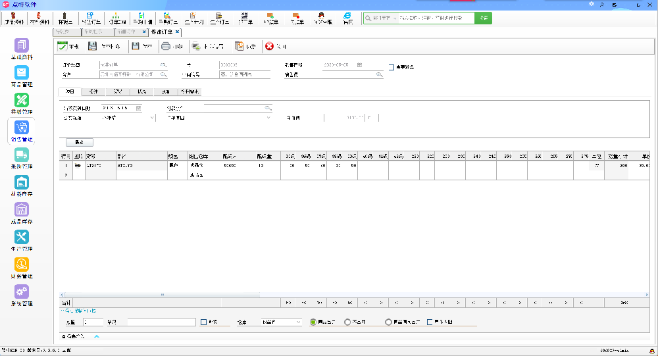Click the blue link below the totals row
The image size is (658, 356).
pyautogui.click(x=78, y=311)
